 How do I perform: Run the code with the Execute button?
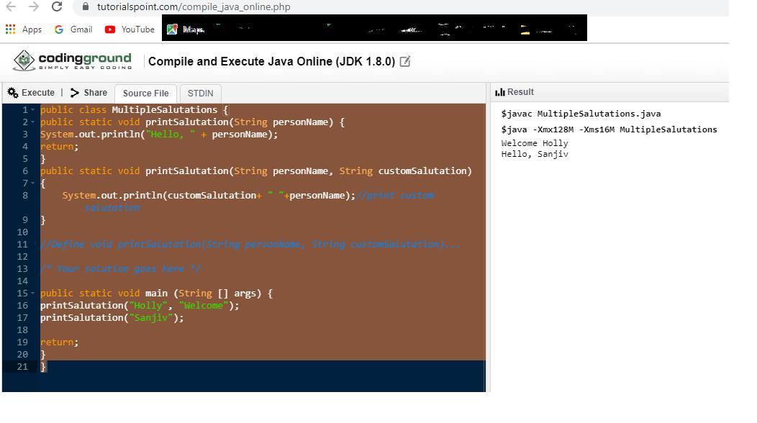(31, 93)
